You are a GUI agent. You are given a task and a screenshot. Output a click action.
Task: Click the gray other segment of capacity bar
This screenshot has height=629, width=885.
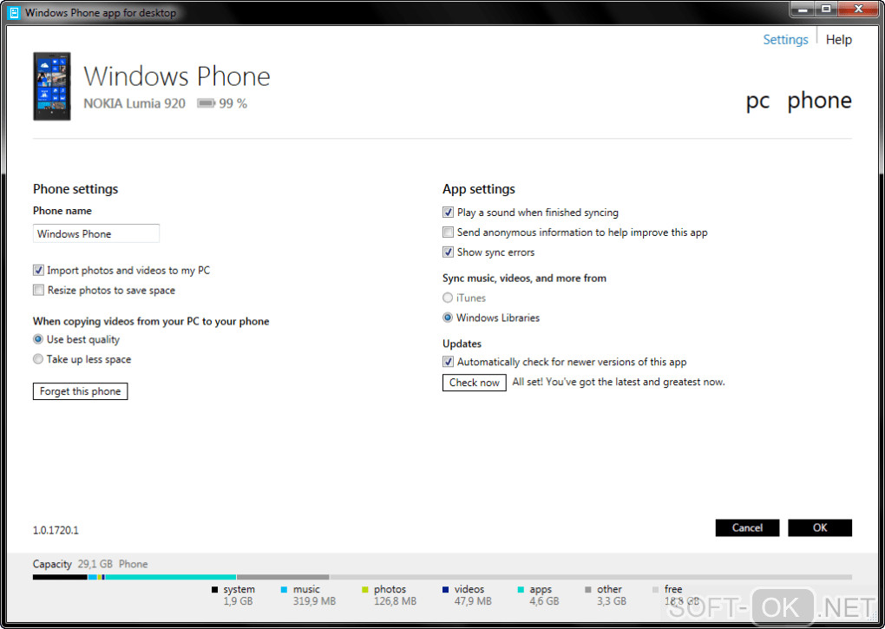[x=283, y=577]
